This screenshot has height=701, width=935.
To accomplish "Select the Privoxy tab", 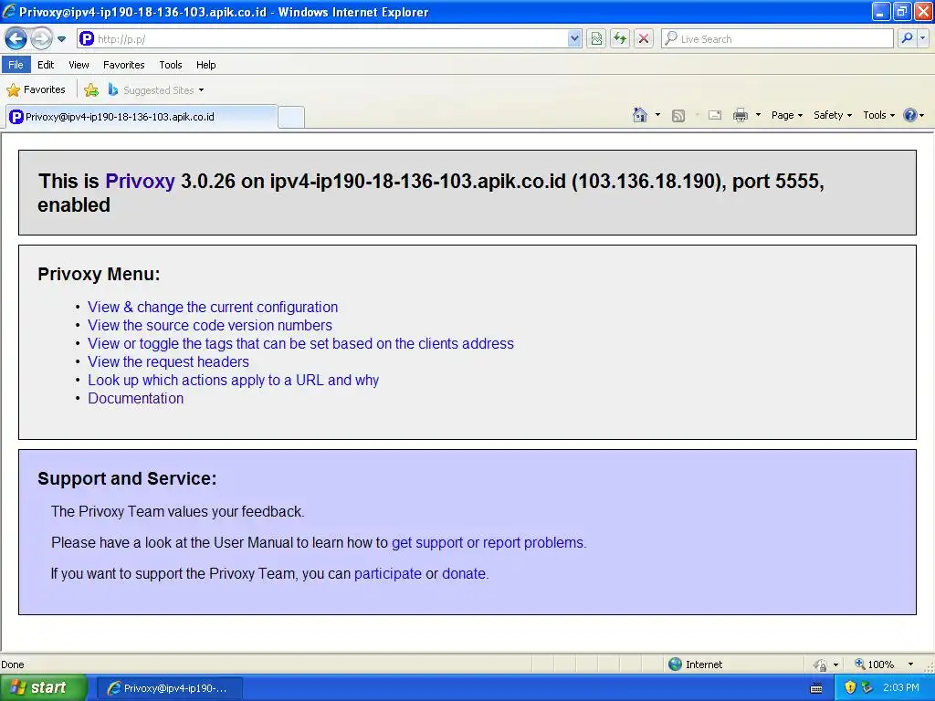I will (x=142, y=117).
